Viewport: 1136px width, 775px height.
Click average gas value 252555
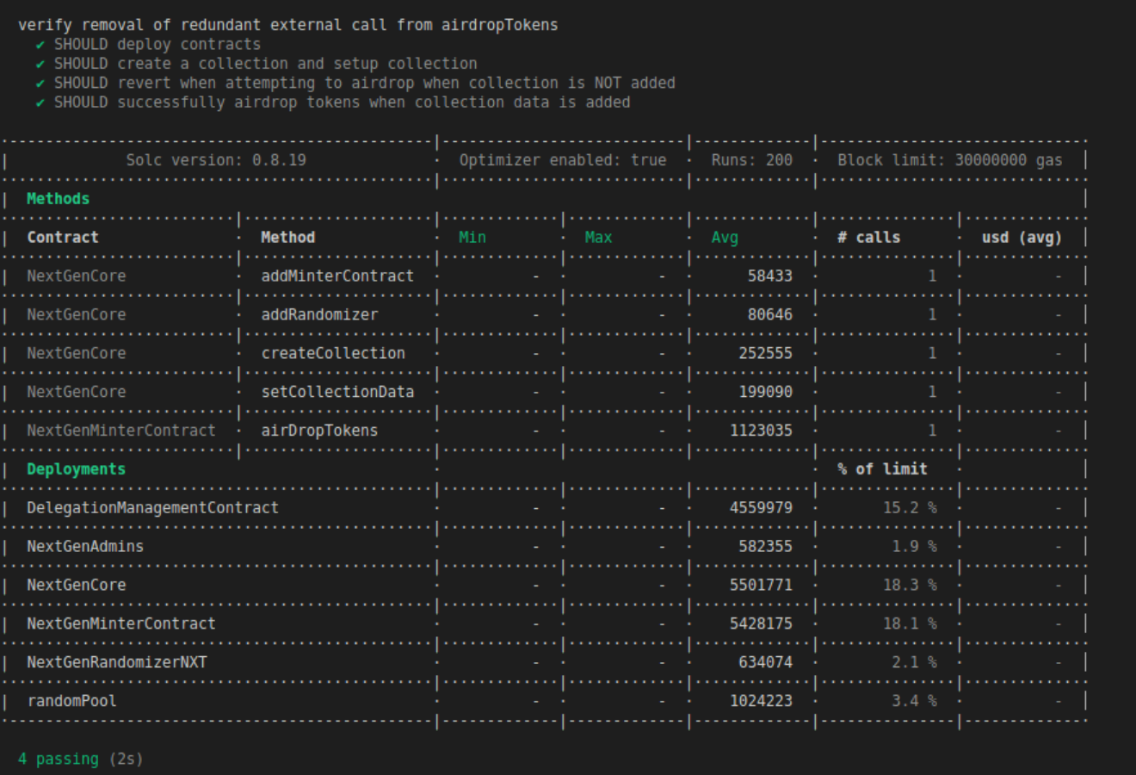pos(766,354)
